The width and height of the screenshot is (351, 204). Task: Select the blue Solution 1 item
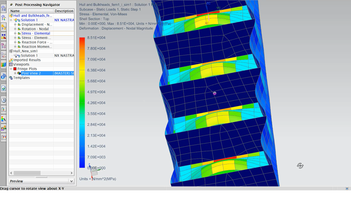[x=29, y=20]
